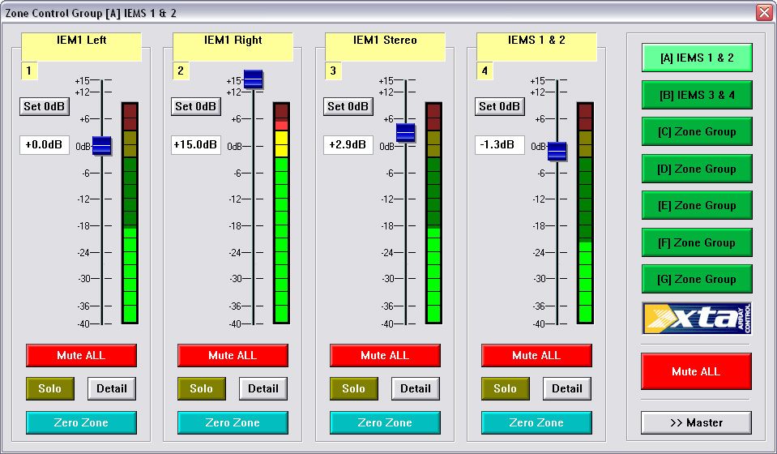Close the Zone Control Group window
The image size is (777, 454).
pos(763,12)
